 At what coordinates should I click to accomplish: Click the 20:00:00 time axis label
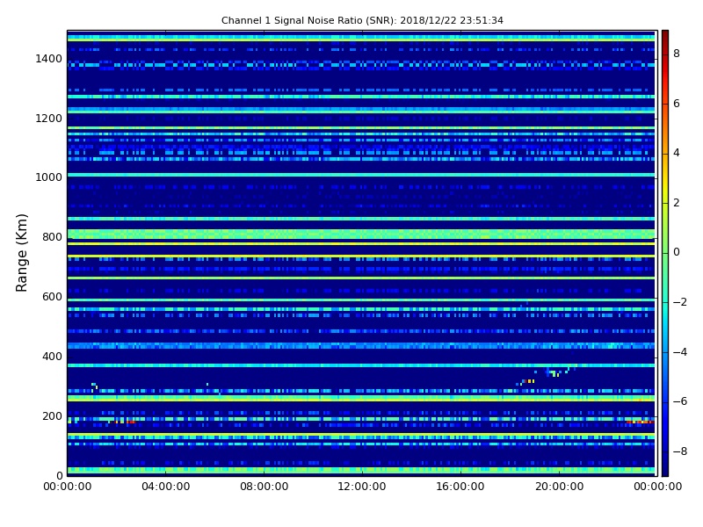(559, 487)
